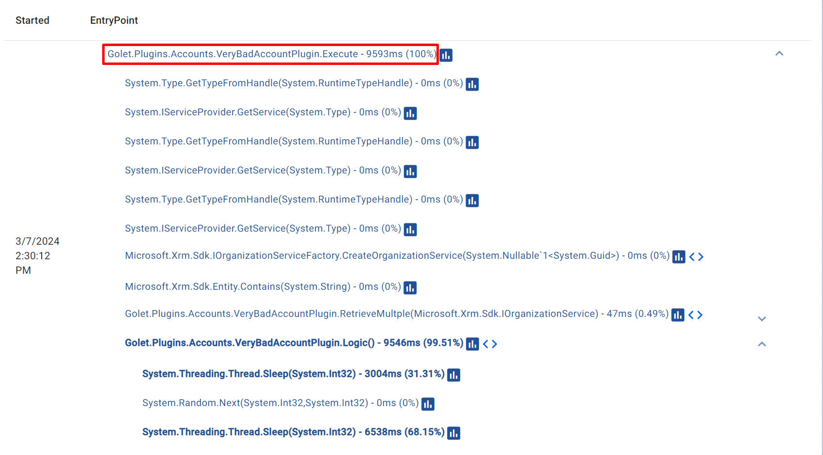
Task: Sort by the Started column header
Action: pos(32,20)
